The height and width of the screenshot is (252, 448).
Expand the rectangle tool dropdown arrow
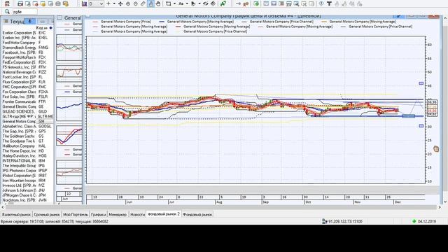(x=174, y=3)
